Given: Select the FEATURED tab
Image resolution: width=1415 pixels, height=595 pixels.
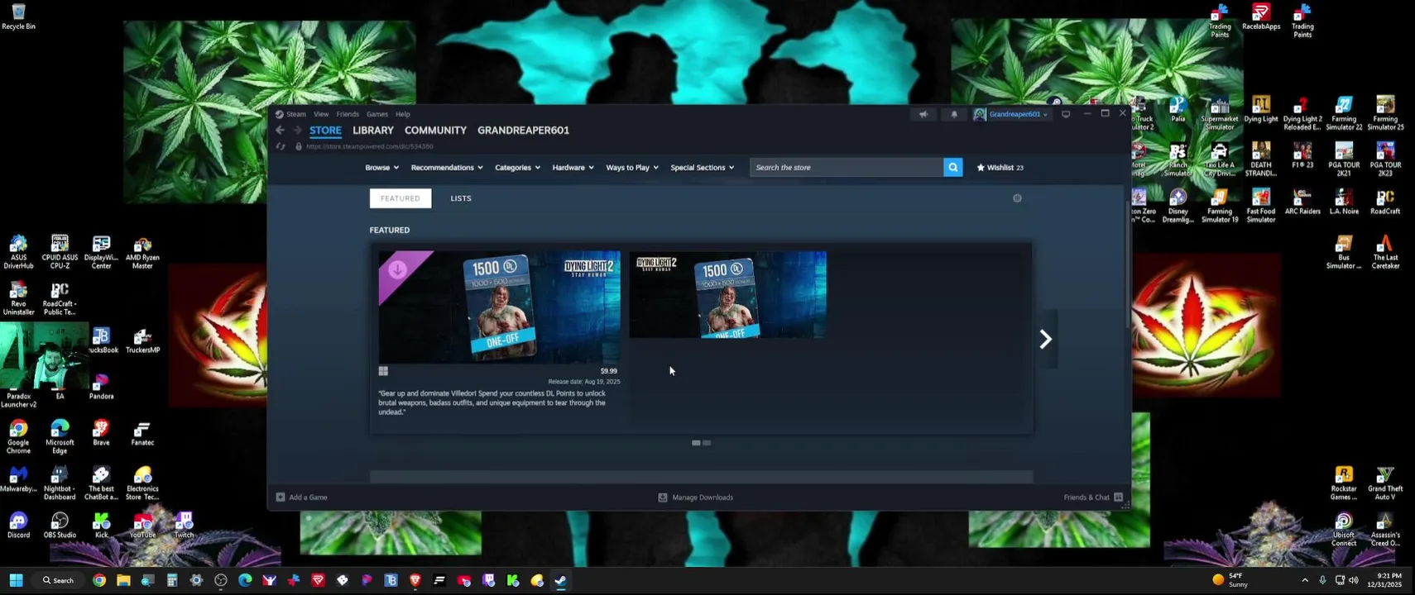Looking at the screenshot, I should (401, 198).
